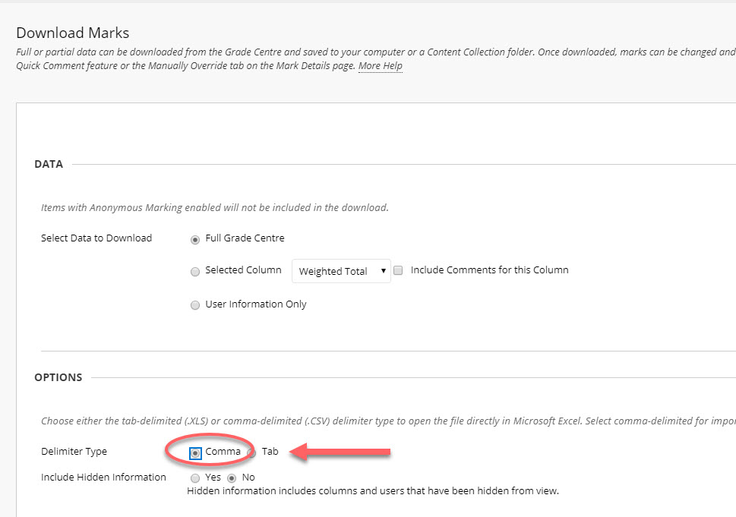Click the Delimiter Type field label
736x517 pixels.
pyautogui.click(x=74, y=452)
